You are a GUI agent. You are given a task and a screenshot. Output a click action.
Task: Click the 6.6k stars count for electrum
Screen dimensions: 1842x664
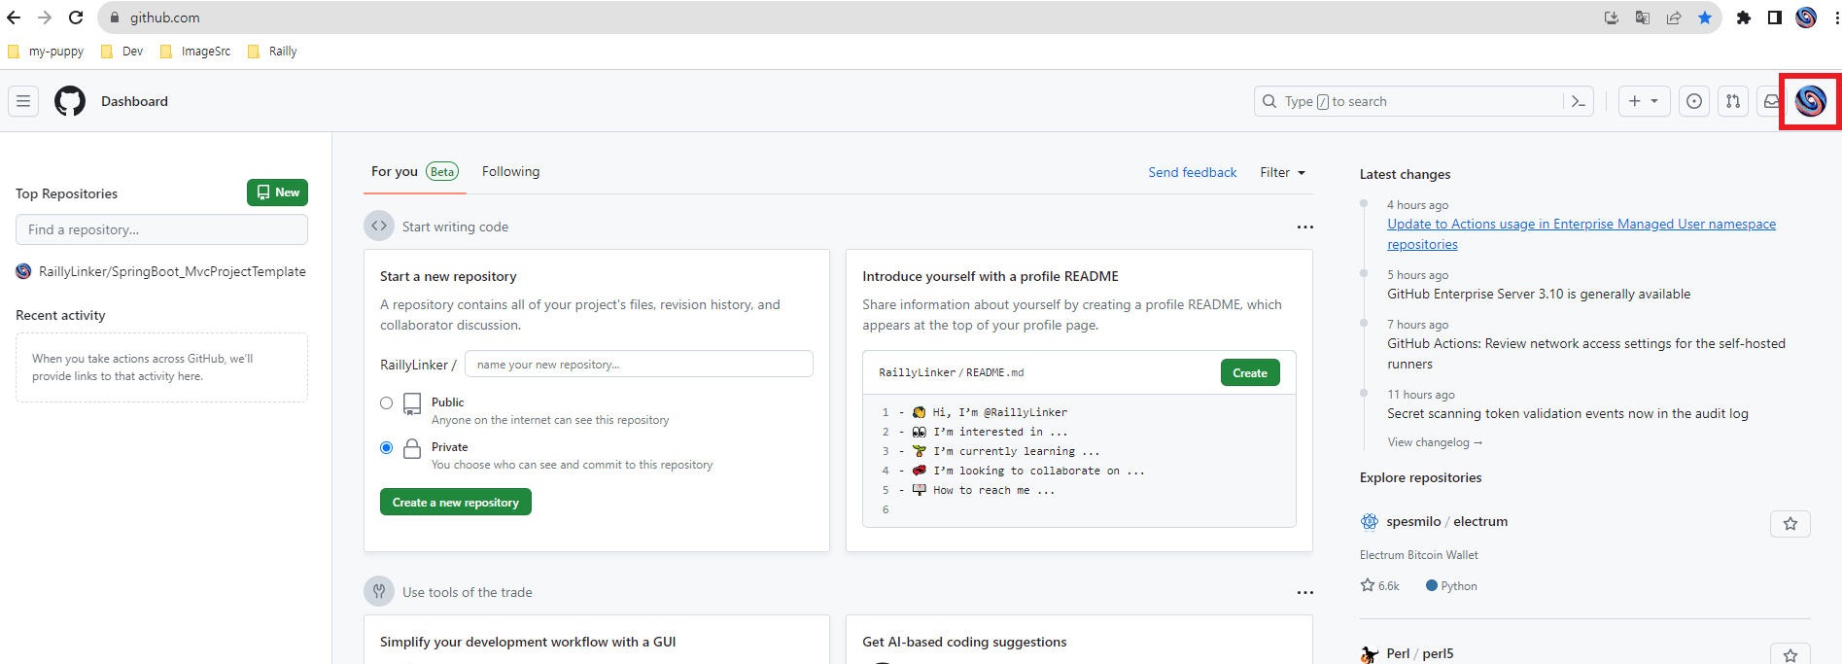pos(1379,585)
